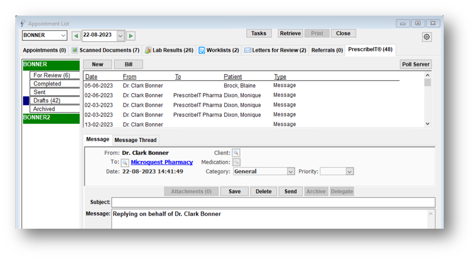475x260 pixels.
Task: Sort list by From column header
Action: tap(130, 77)
